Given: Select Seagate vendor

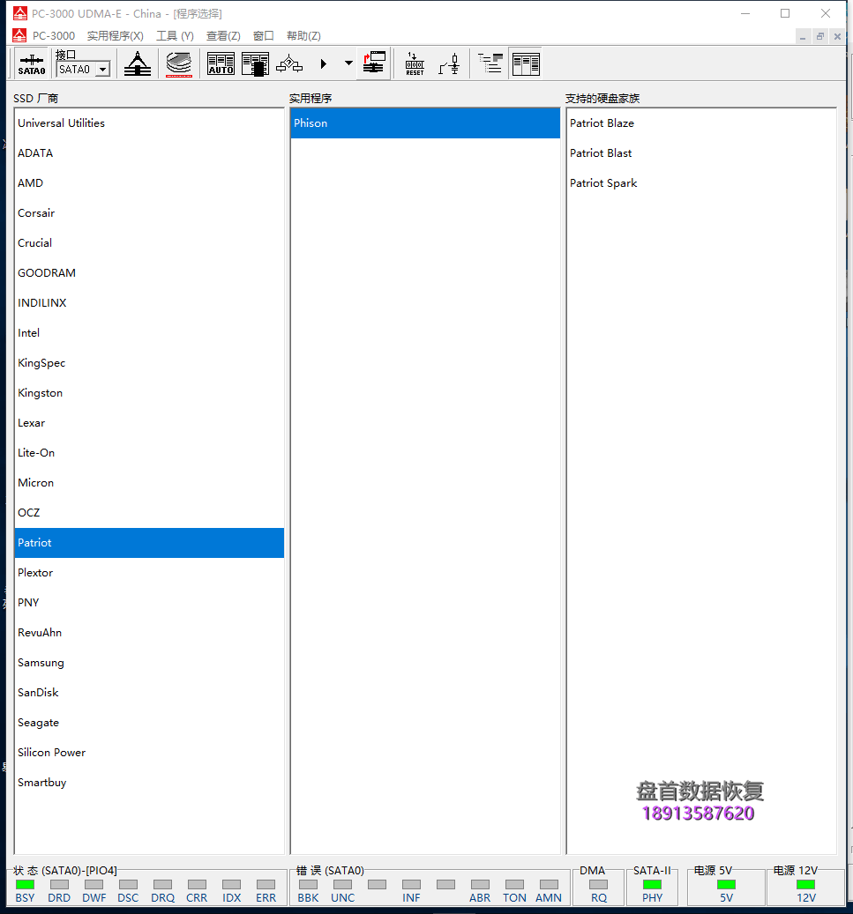Looking at the screenshot, I should click(x=149, y=723).
